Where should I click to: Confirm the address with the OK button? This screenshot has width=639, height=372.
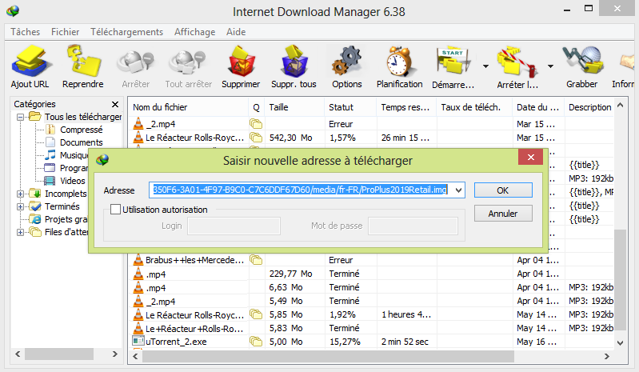tap(503, 190)
